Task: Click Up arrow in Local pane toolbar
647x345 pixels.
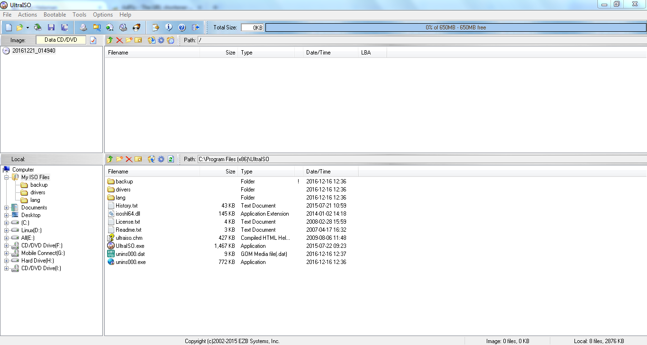Action: [x=110, y=159]
